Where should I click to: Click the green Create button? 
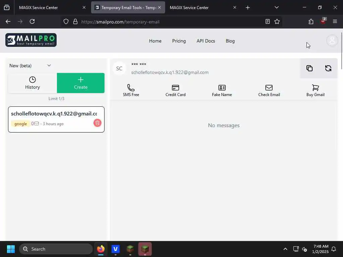[81, 83]
